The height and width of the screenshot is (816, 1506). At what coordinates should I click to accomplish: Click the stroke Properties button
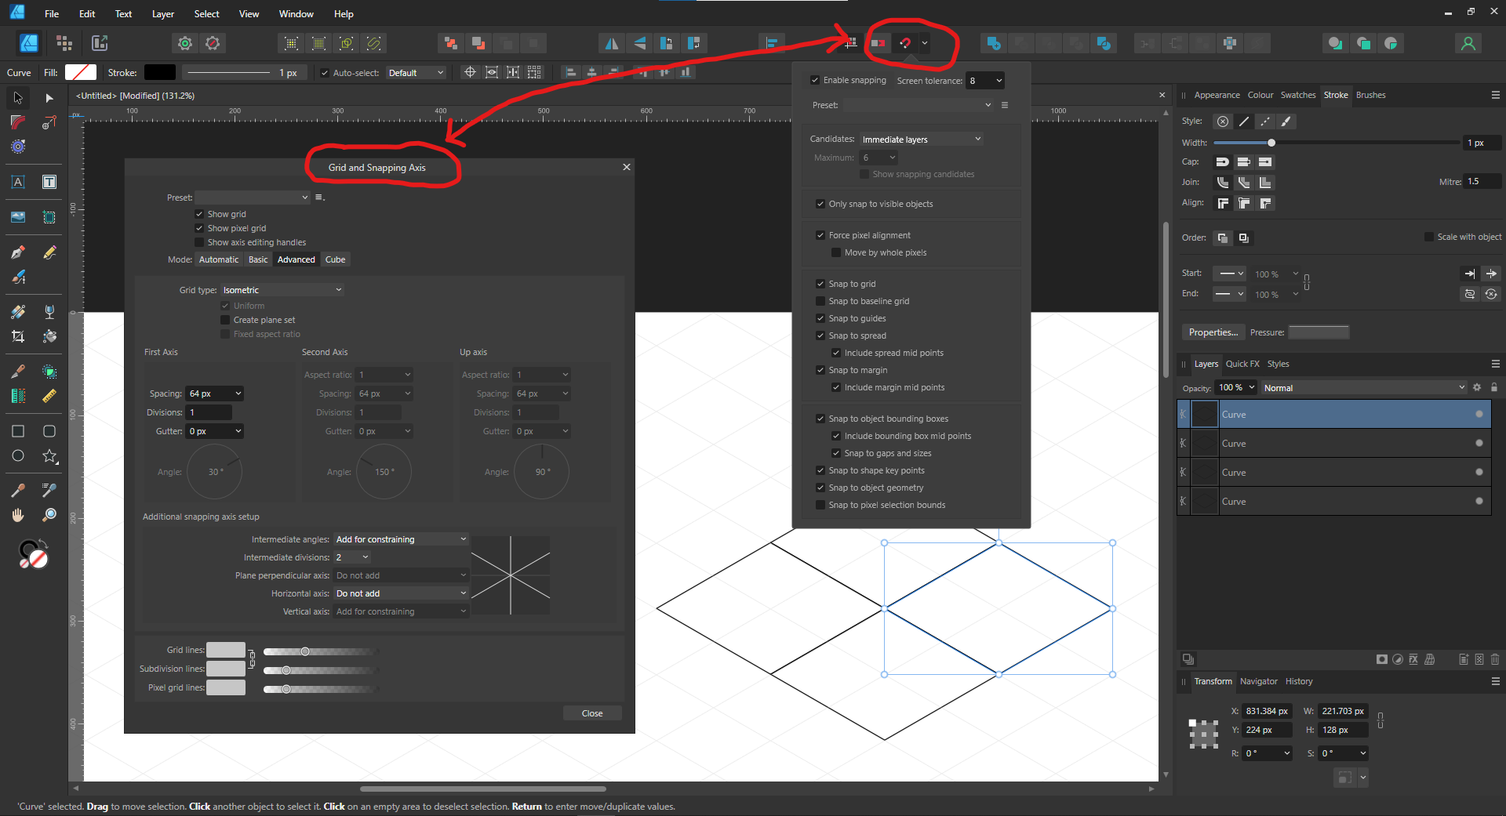(1213, 332)
